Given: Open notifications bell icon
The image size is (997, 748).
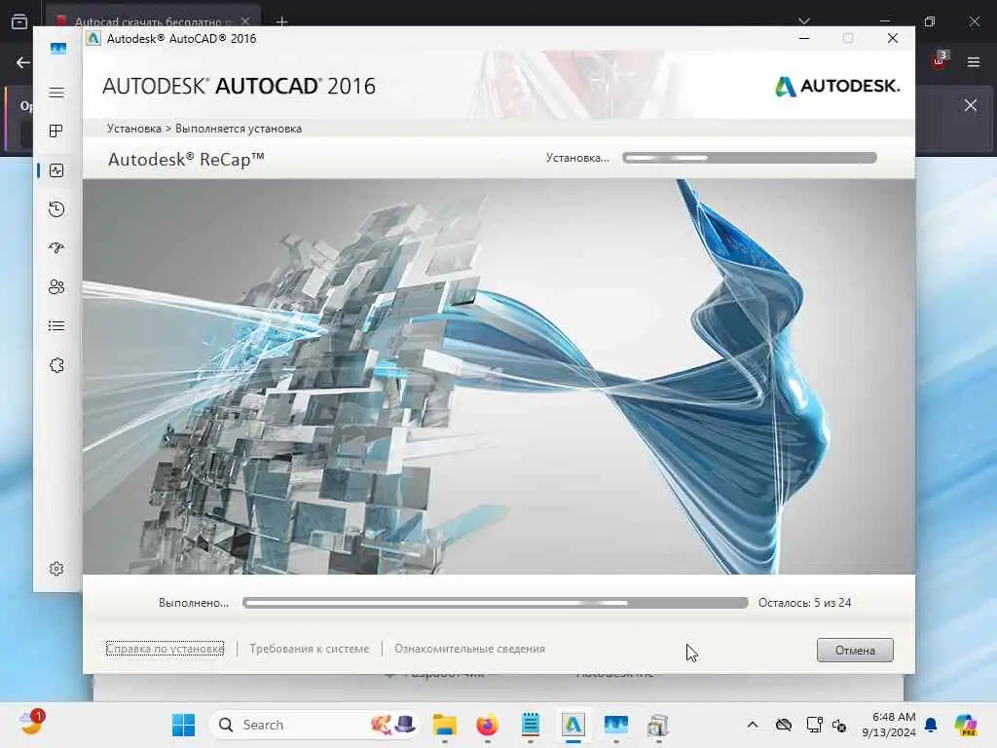Looking at the screenshot, I should coord(931,725).
